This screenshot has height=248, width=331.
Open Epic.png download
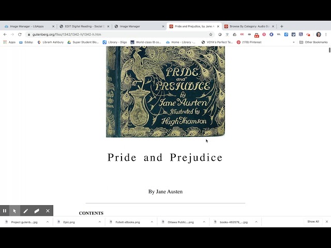pos(69,222)
